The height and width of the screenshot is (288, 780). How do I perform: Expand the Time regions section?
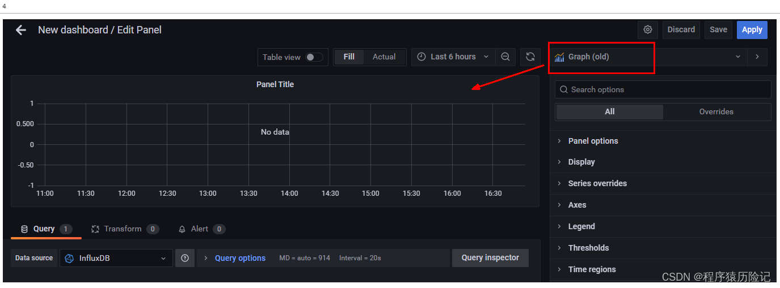(663, 269)
